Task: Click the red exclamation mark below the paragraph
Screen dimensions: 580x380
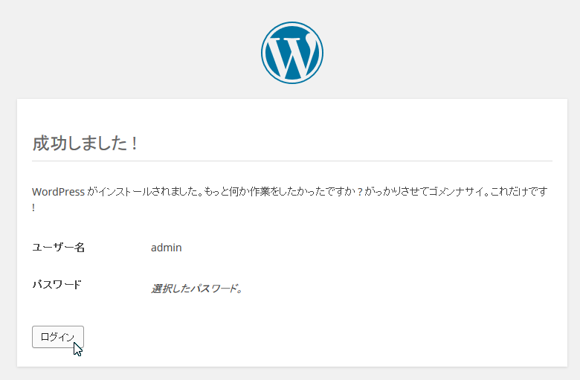Action: point(33,207)
